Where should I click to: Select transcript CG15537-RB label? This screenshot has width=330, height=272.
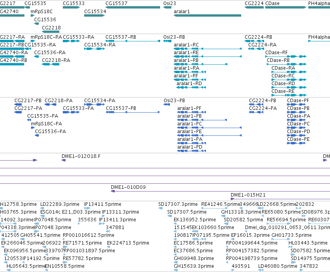[x=121, y=37]
